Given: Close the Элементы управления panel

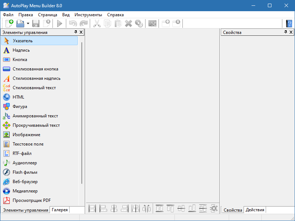Looking at the screenshot, I should pyautogui.click(x=81, y=32).
